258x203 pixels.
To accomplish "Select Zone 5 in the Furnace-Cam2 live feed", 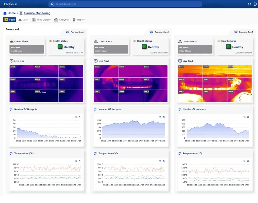I will coord(130,84).
